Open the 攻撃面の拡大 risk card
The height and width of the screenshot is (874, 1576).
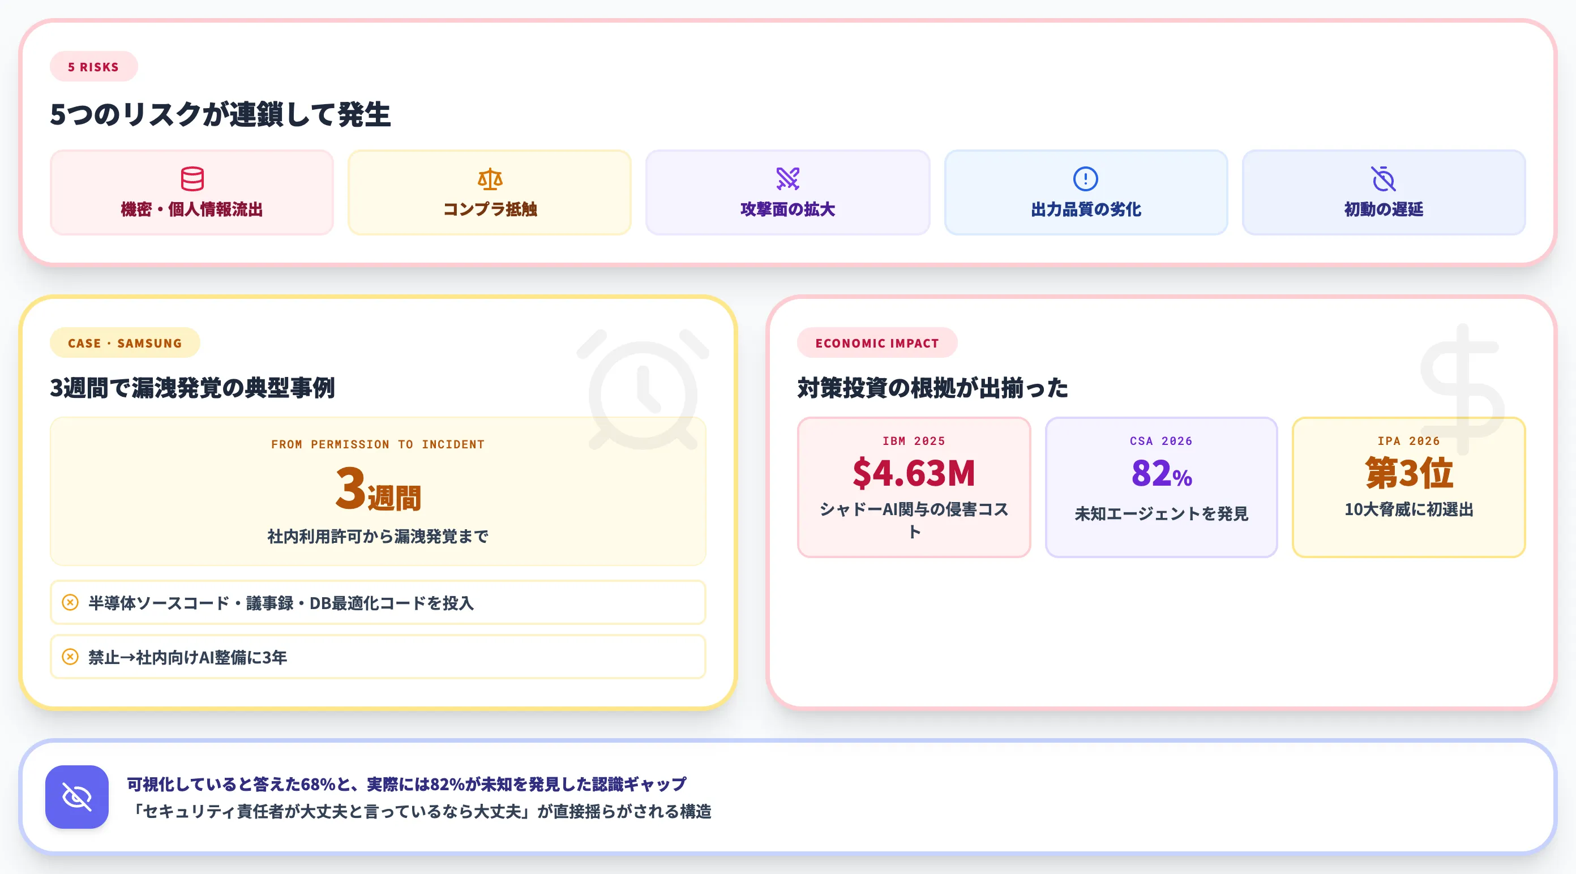(x=788, y=192)
